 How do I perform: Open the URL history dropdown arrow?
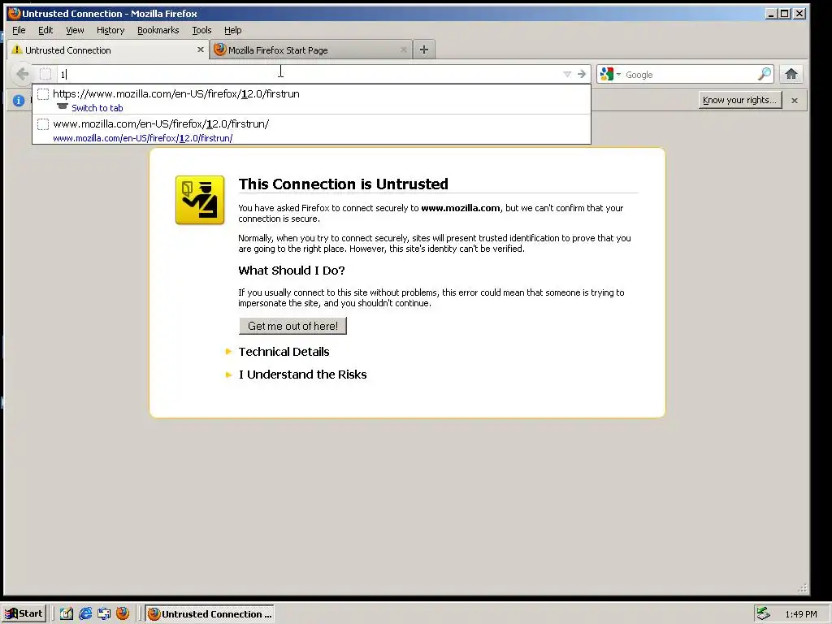(566, 74)
